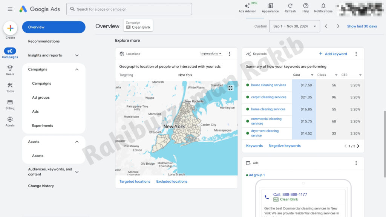
Task: Click the Add keyword button
Action: (x=333, y=54)
